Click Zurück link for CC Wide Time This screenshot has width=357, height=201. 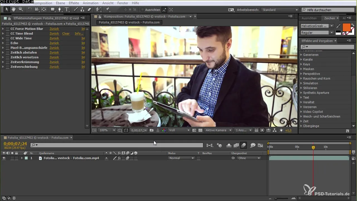(x=54, y=38)
